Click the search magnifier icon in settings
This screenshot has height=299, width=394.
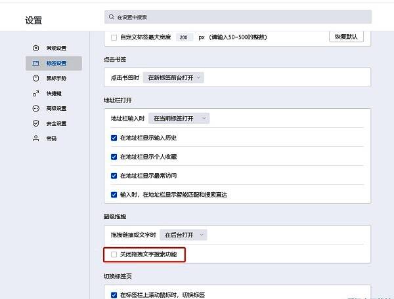tap(112, 17)
